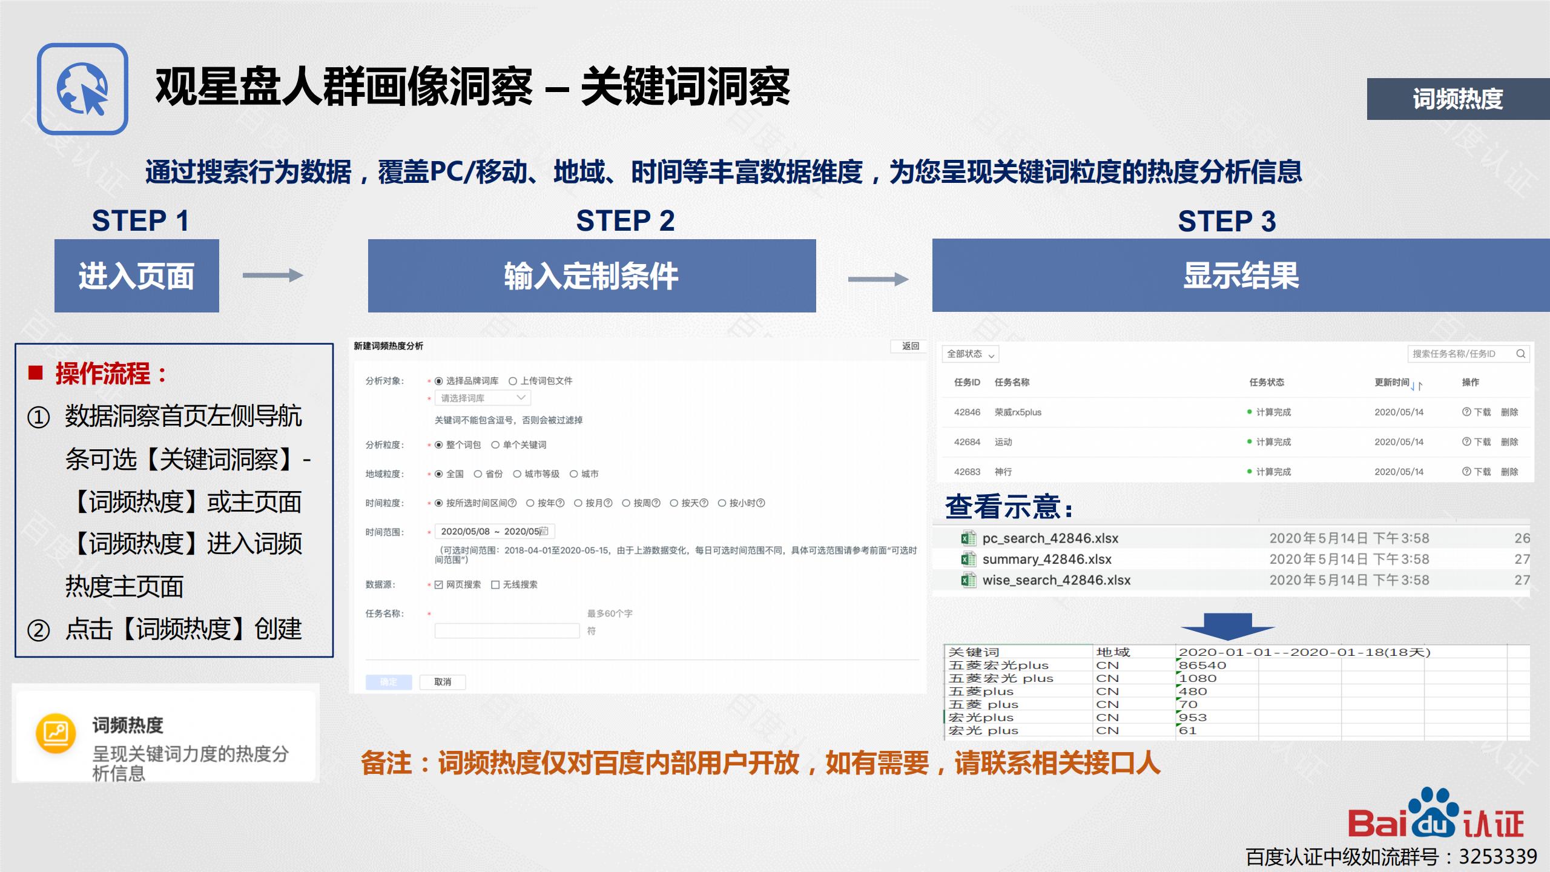The width and height of the screenshot is (1550, 872).
Task: Click the help icon next to 按周
Action: 656,503
